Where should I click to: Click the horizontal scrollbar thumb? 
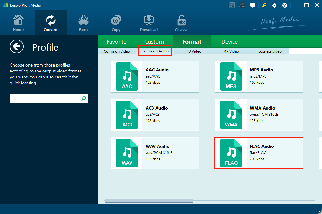[x=149, y=201]
